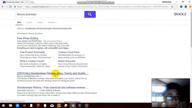Click the download.cnet.com green URL
Image resolution: width=192 pixels, height=108 pixels.
tap(25, 90)
